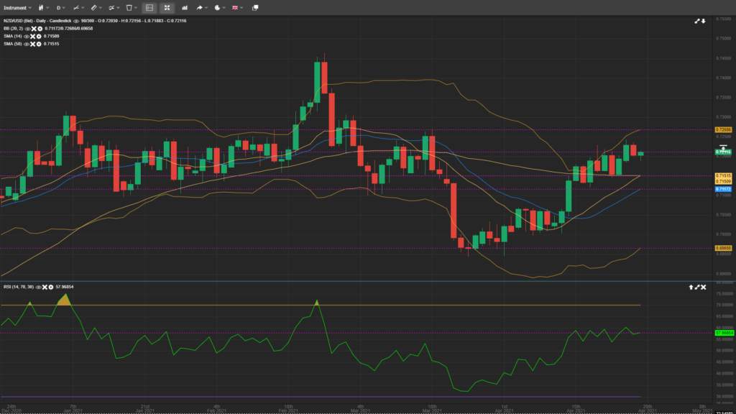Click the main chart pane expand icon
This screenshot has height=414, width=736.
tap(697, 21)
